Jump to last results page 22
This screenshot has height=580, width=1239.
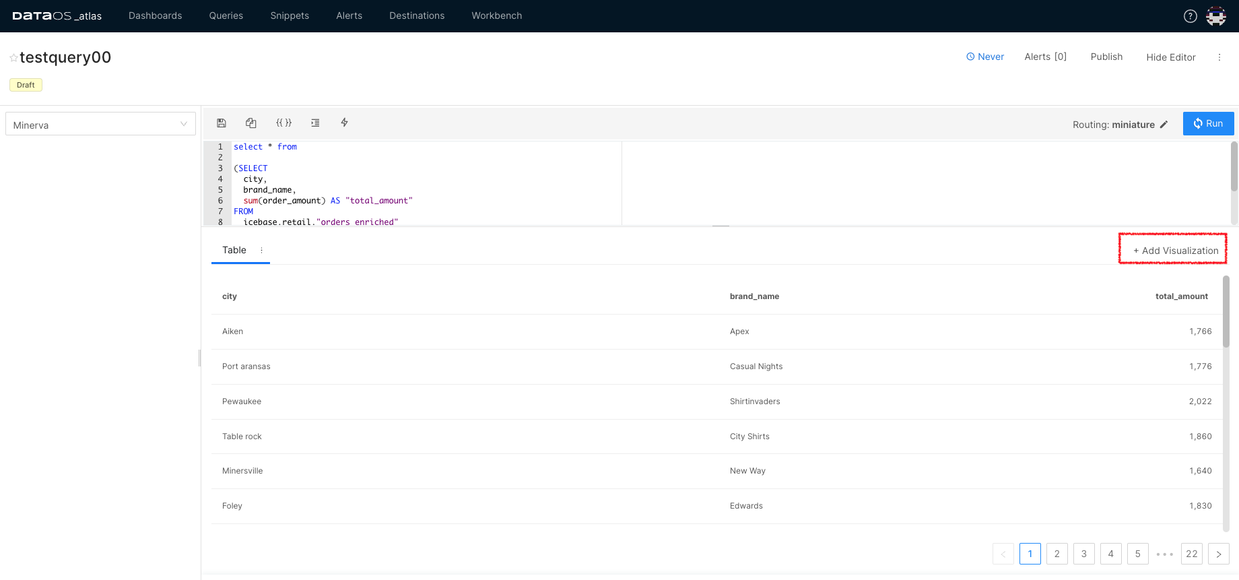click(x=1192, y=554)
